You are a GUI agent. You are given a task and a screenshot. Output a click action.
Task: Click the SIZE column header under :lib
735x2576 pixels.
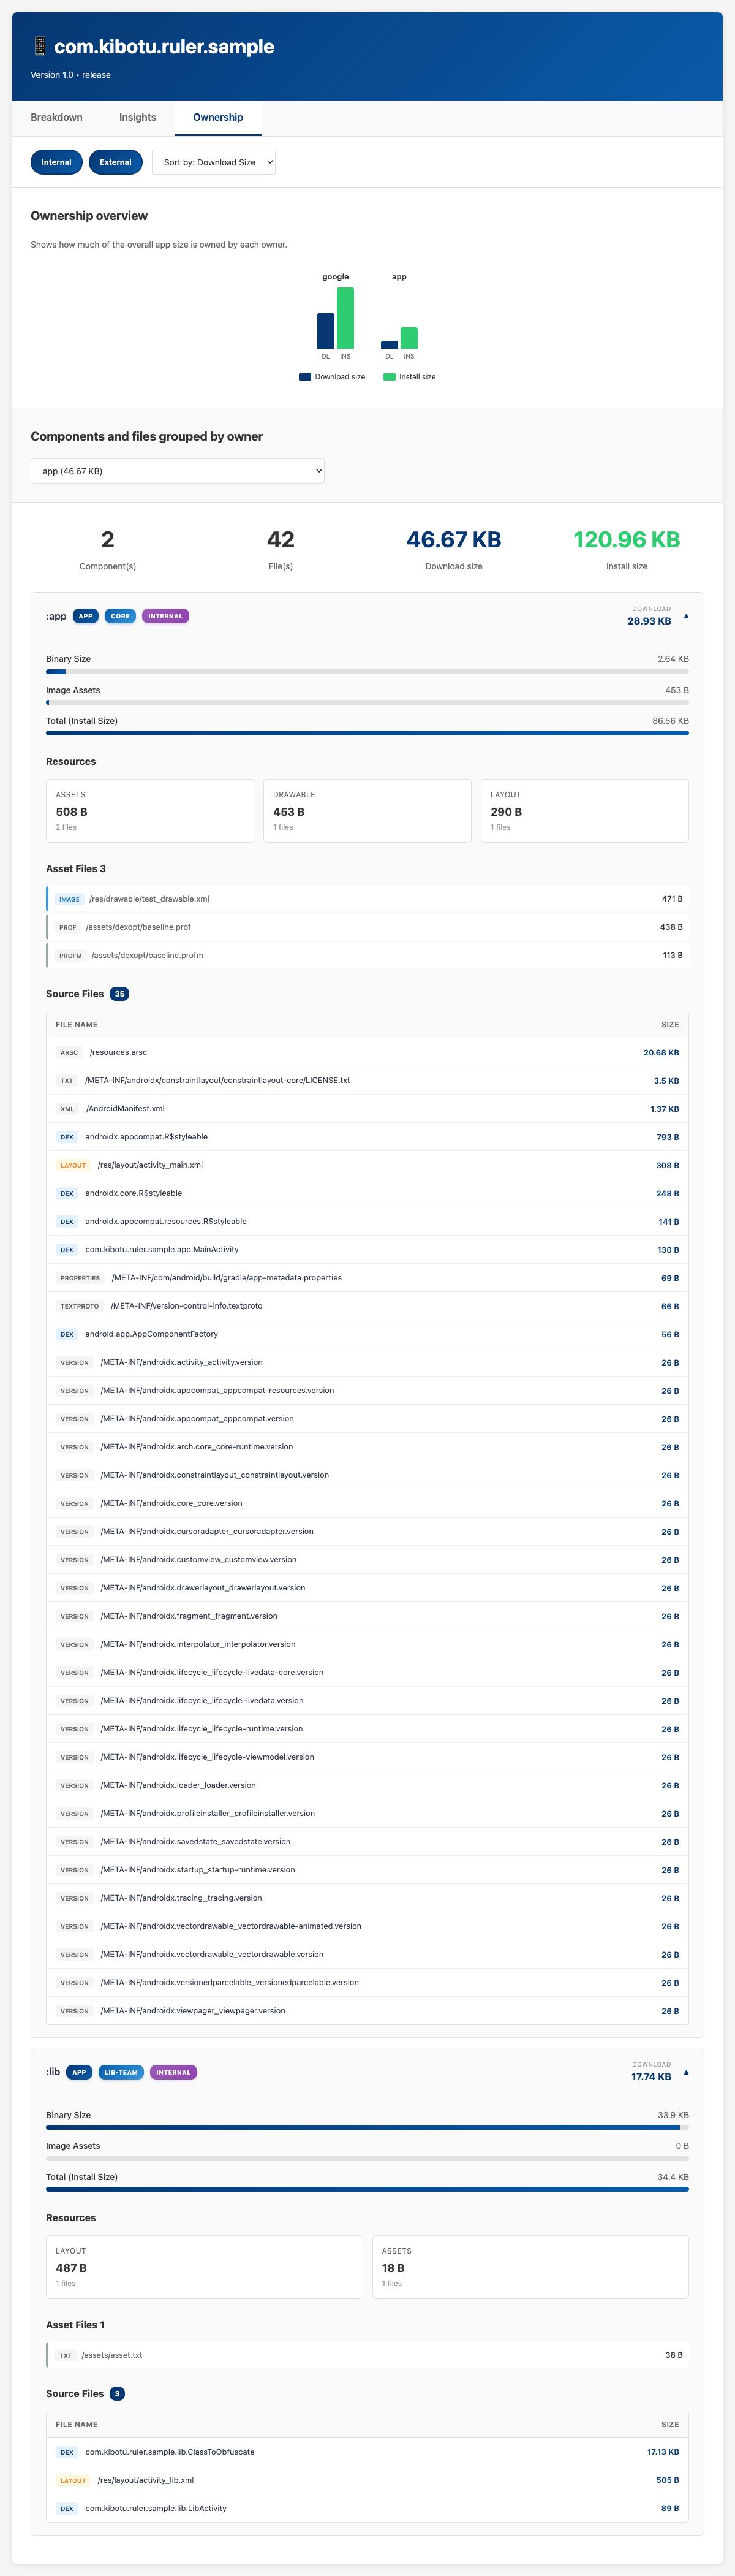(x=670, y=2424)
